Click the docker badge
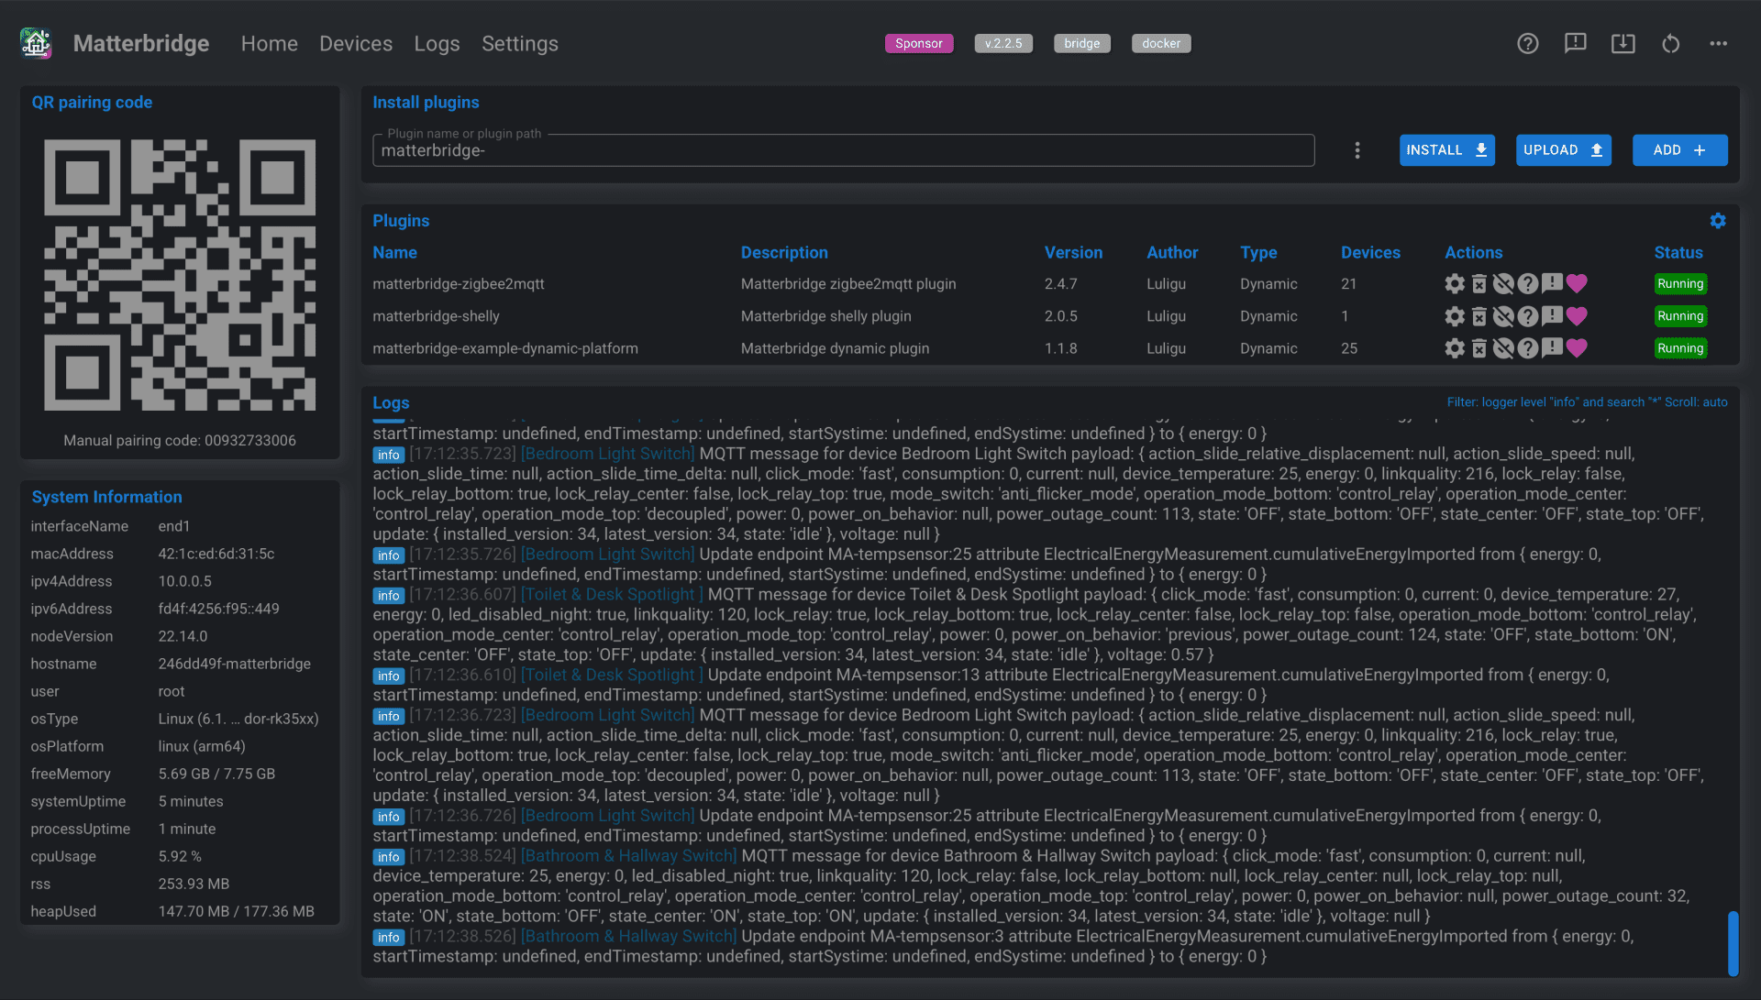 [1161, 43]
